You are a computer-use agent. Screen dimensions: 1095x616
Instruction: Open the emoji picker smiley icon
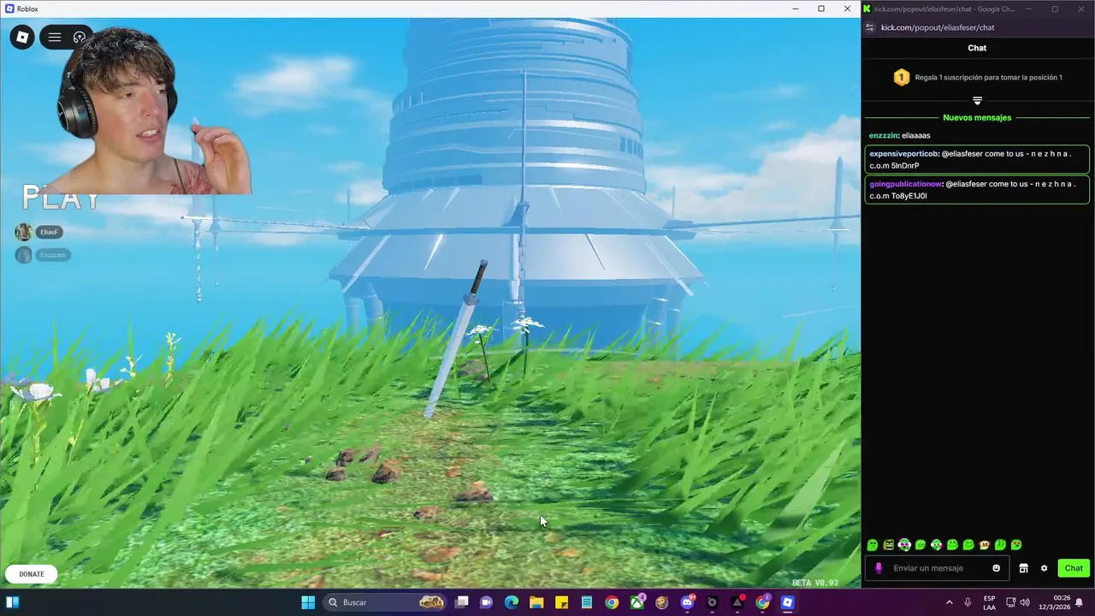point(996,568)
